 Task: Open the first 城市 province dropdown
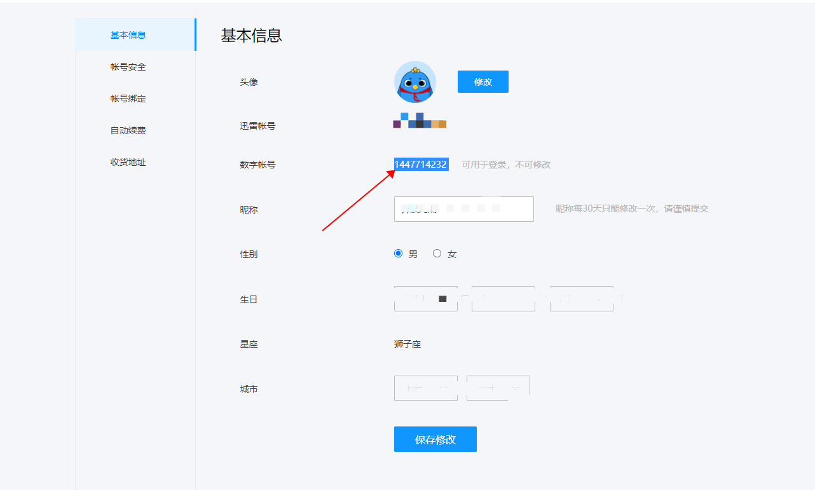[426, 388]
